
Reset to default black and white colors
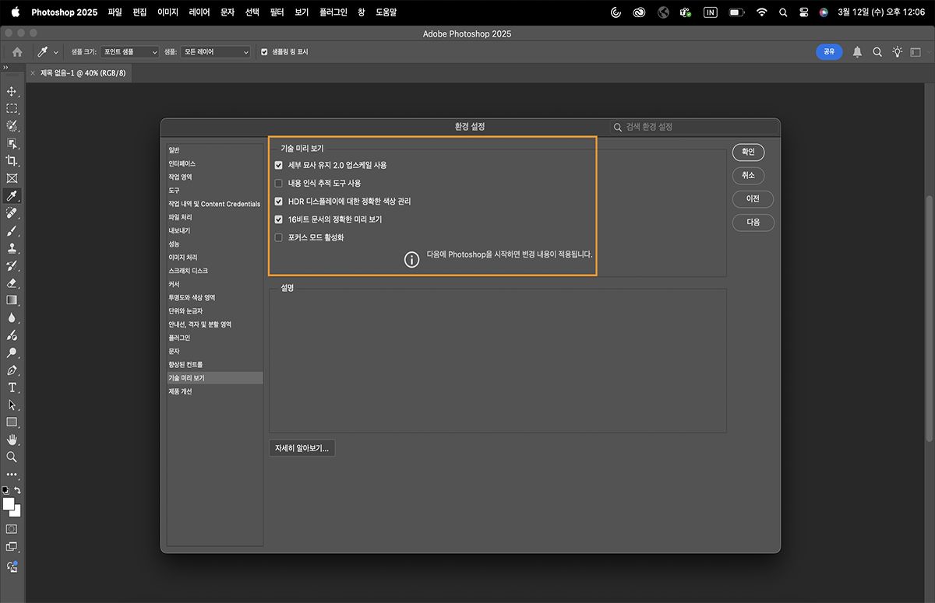(5, 491)
